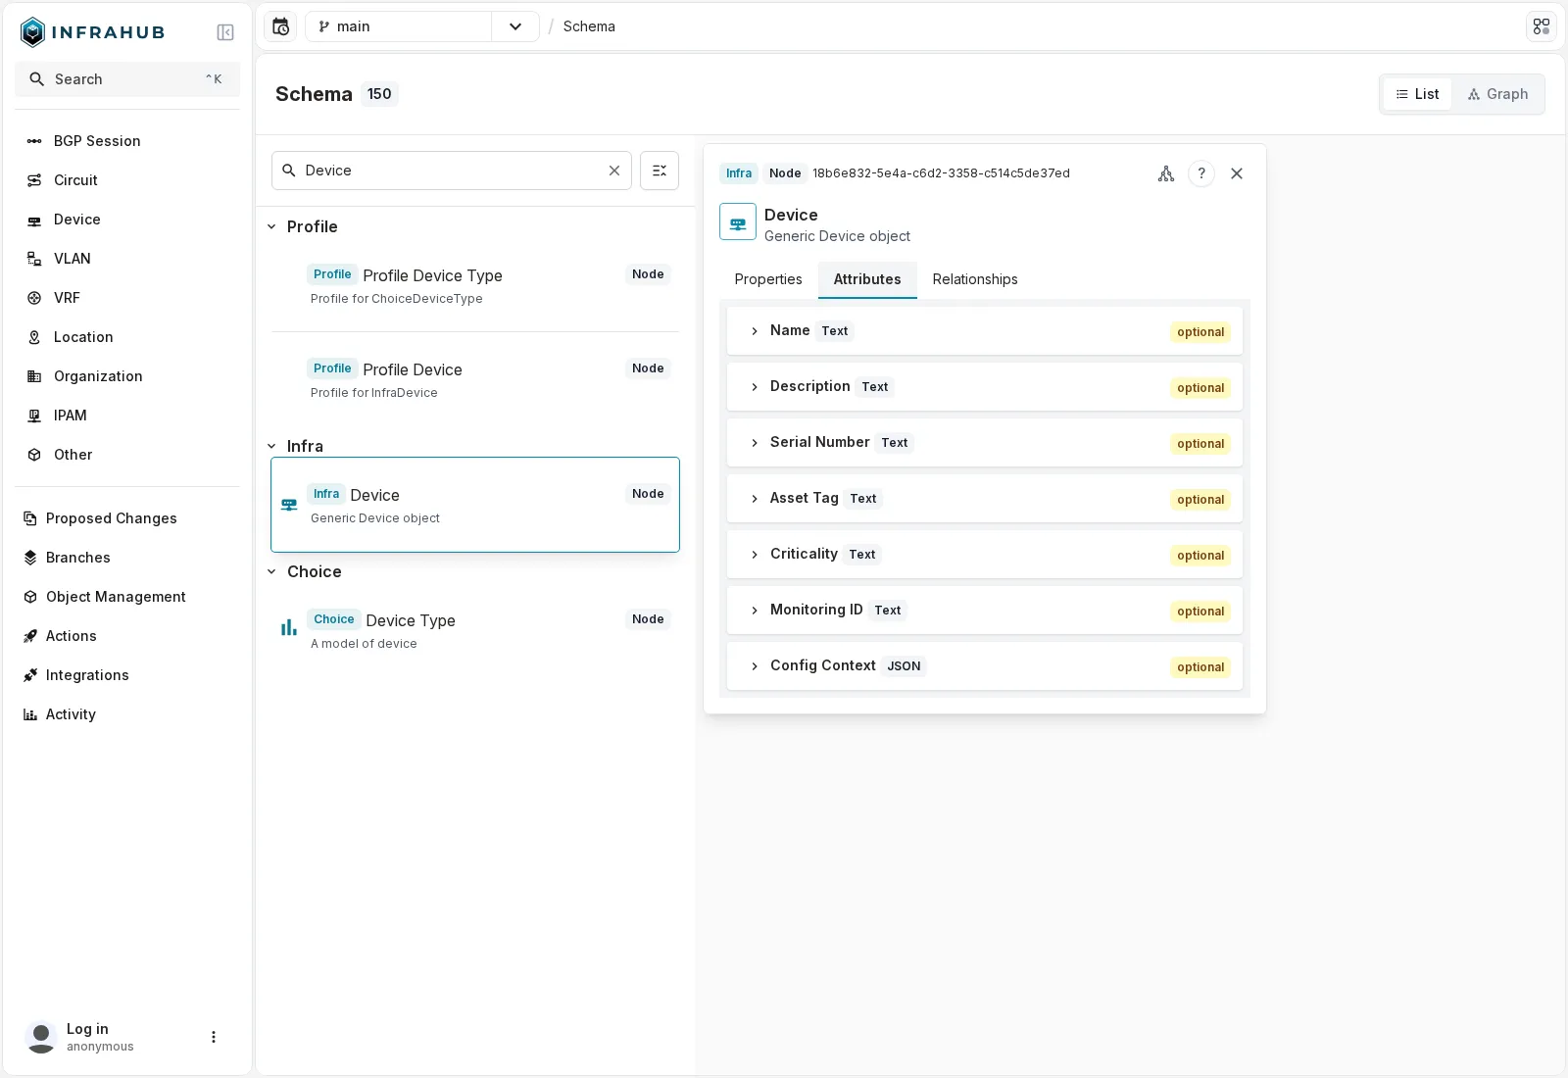The image size is (1568, 1078).
Task: Show Device node in schema graph icon
Action: (x=1166, y=173)
